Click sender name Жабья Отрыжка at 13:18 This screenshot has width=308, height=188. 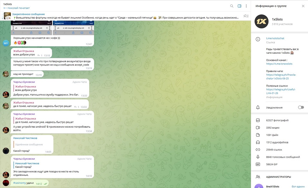click(x=24, y=51)
